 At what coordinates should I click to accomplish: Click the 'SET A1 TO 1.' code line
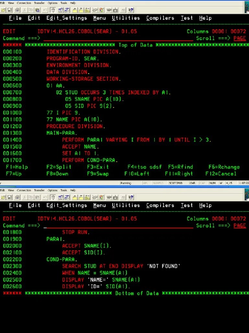(80, 153)
